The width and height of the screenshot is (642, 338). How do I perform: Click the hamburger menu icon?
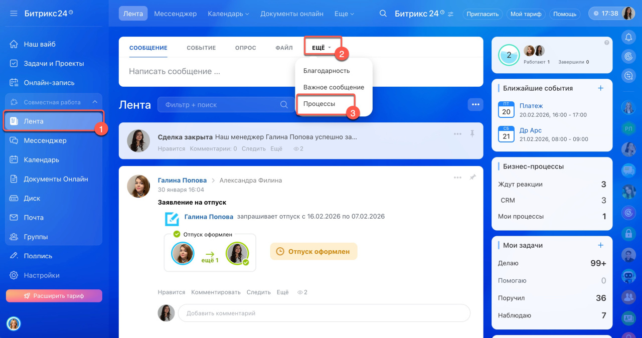pos(14,13)
